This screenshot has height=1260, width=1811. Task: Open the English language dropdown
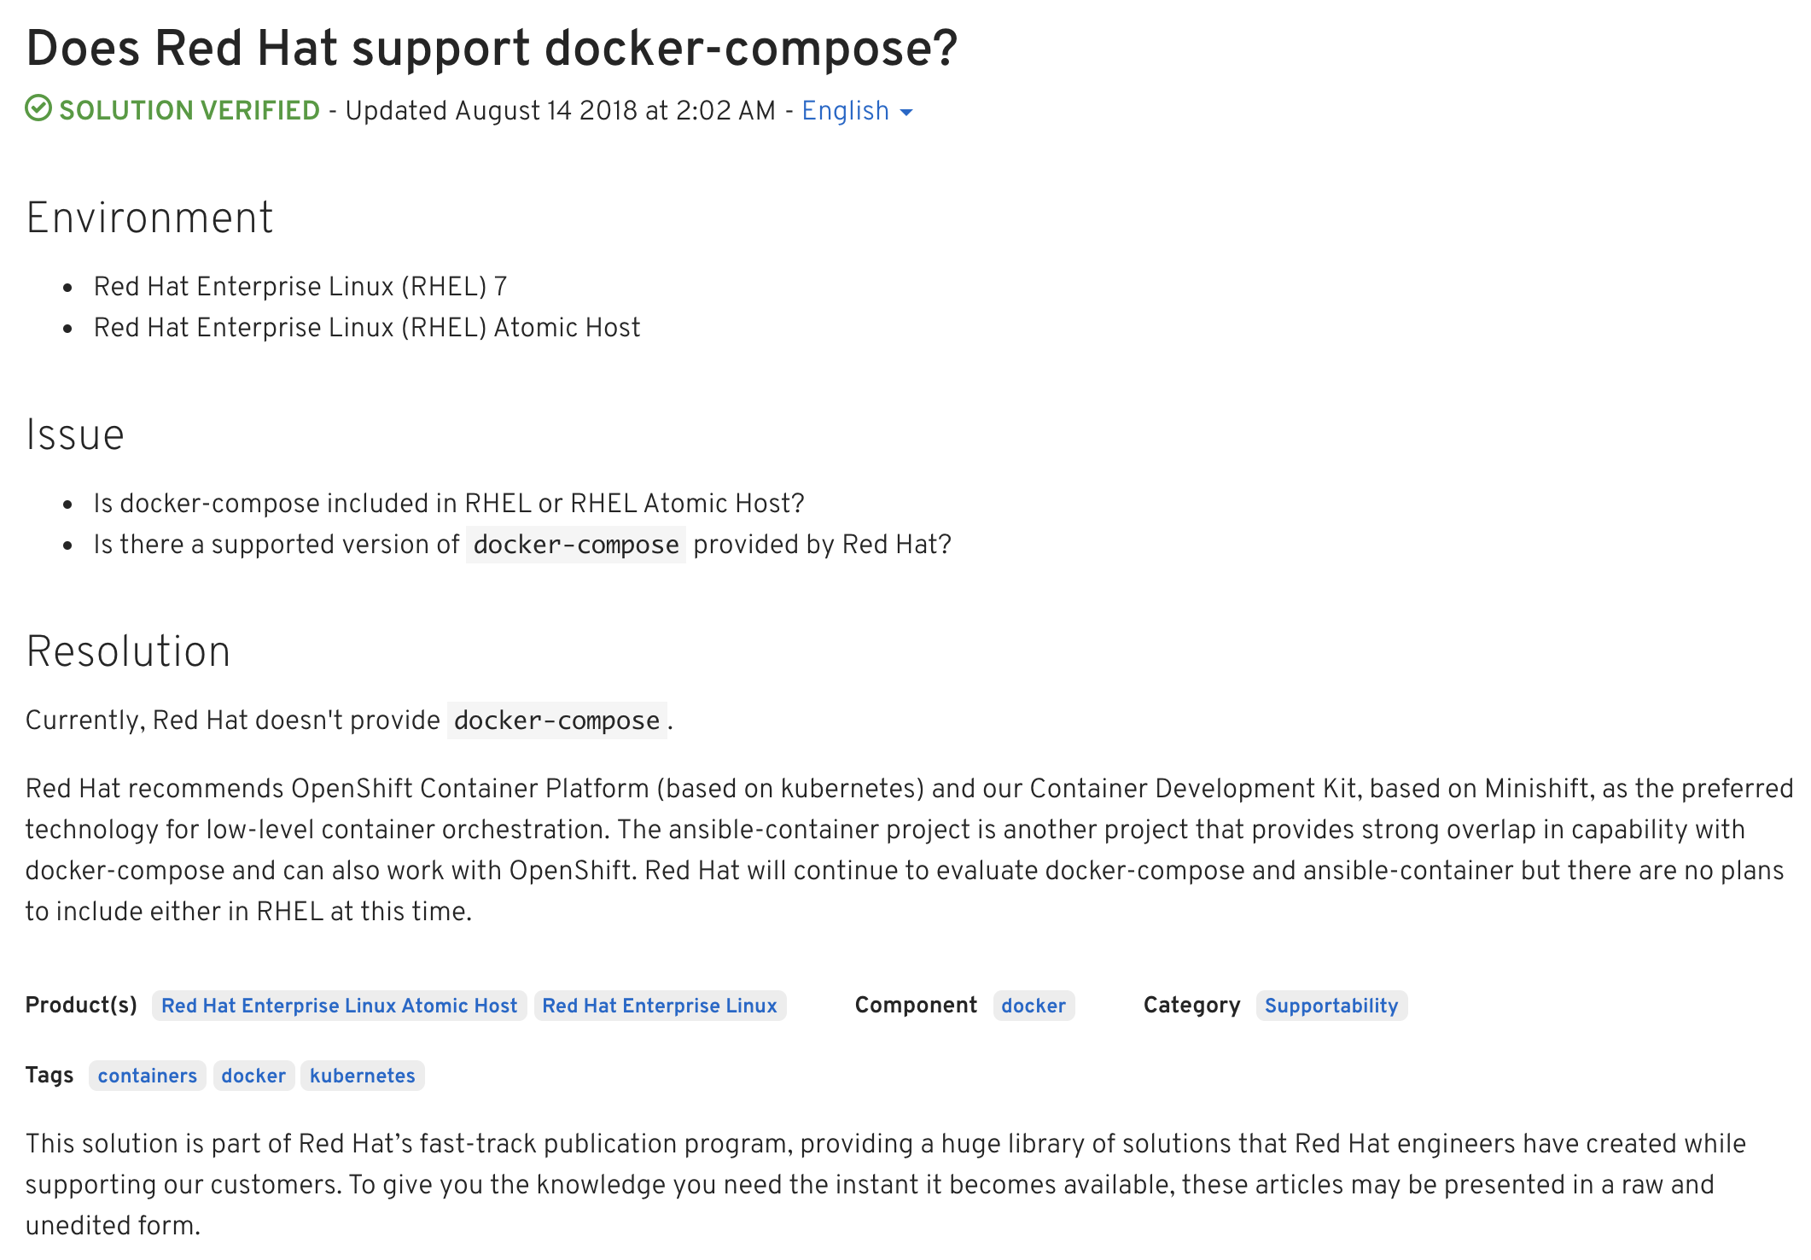[845, 111]
